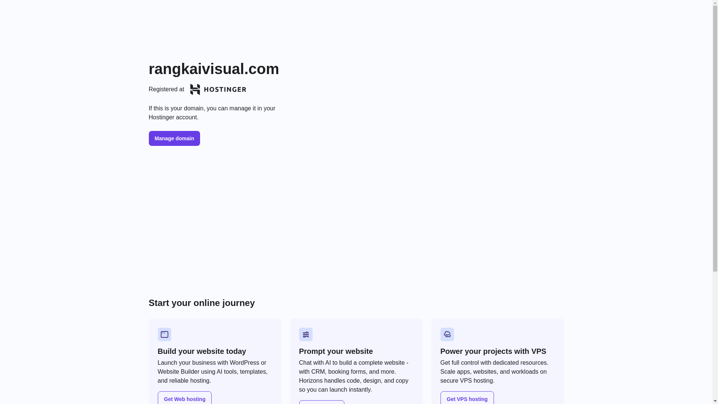Viewport: 718px width, 404px height.
Task: Click the partially visible button under Prompt your website
Action: 322,402
